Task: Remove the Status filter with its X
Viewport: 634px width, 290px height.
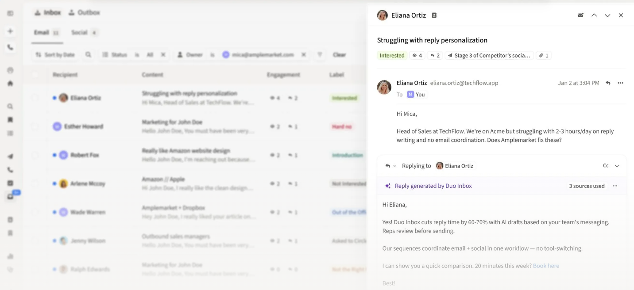Action: tap(163, 55)
